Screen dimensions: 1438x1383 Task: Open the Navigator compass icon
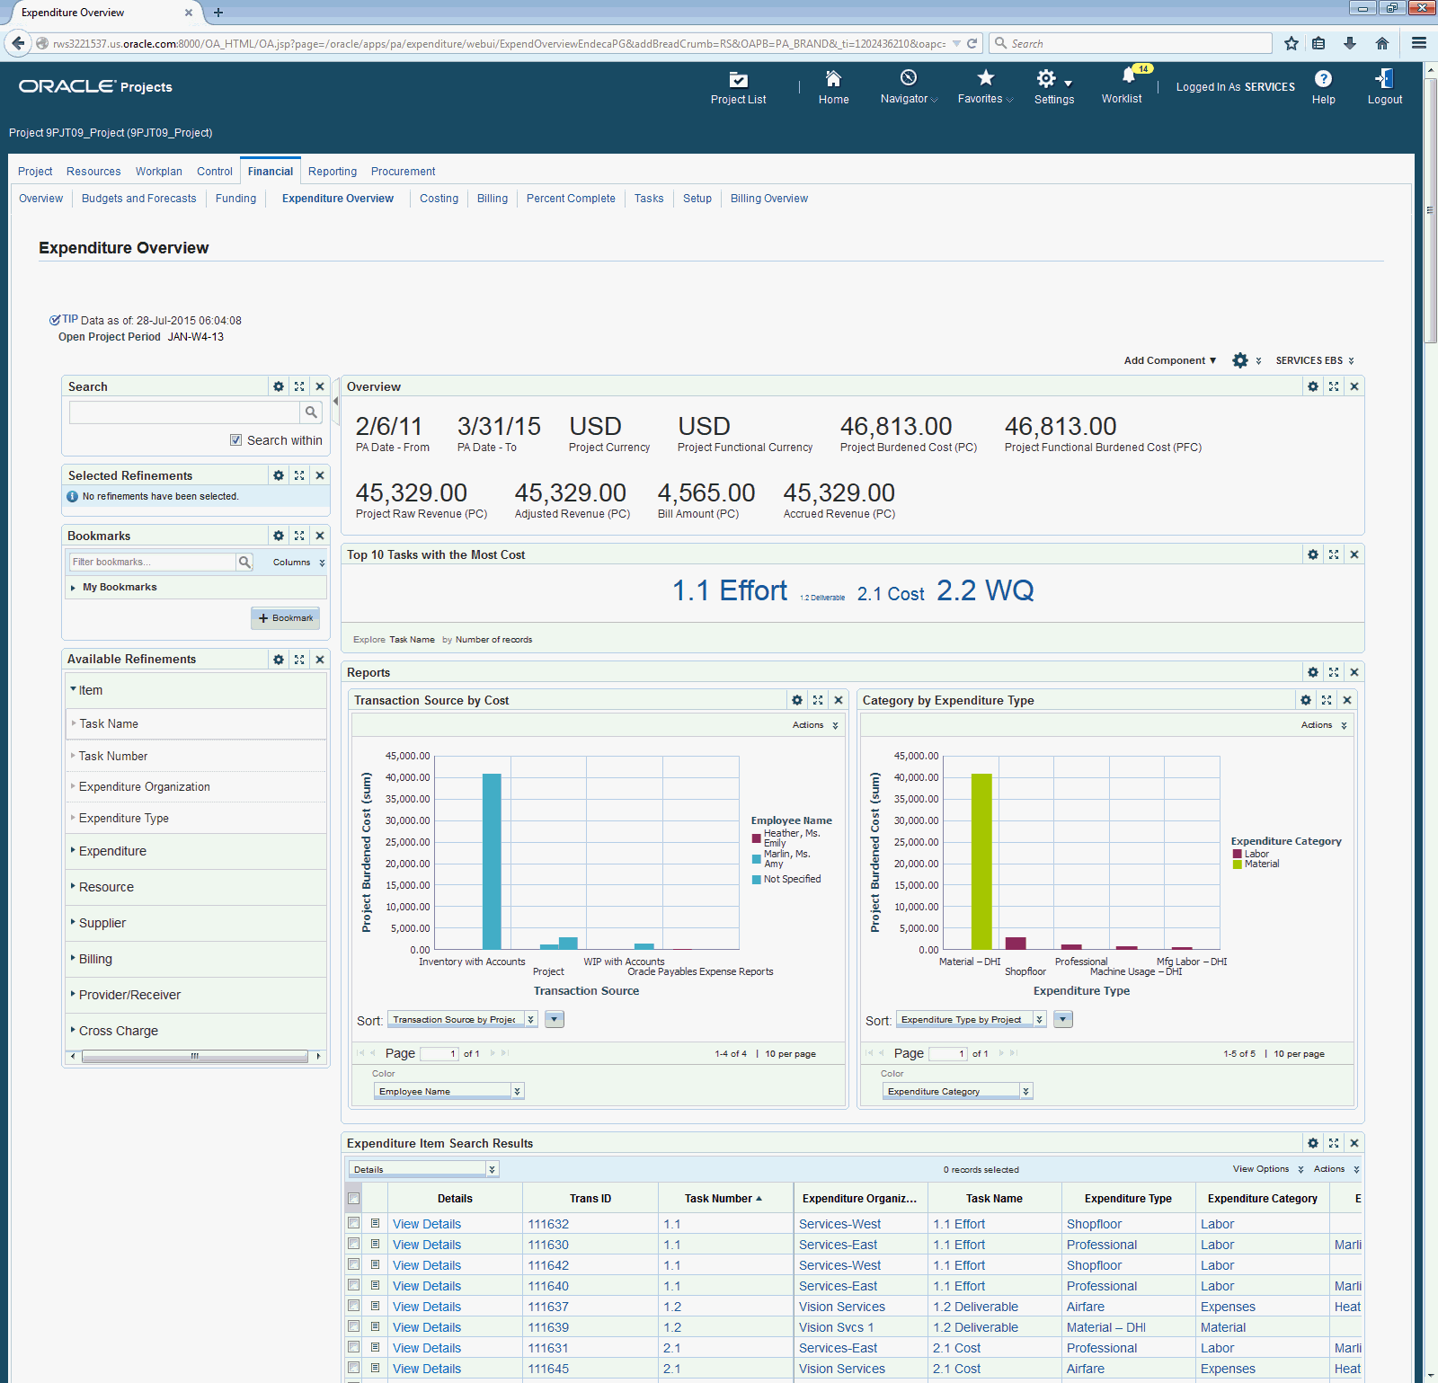point(909,77)
